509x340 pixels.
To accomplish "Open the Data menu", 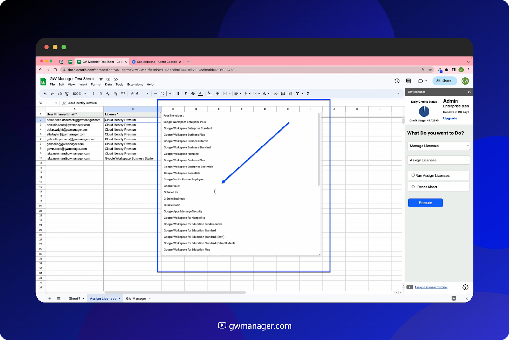I will pyautogui.click(x=108, y=85).
